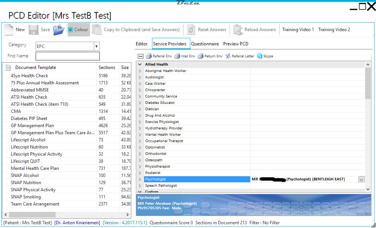Click the New document icon
376x228 pixels.
point(9,30)
